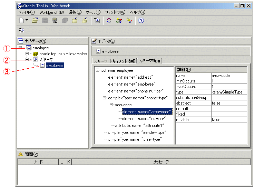The height and width of the screenshot is (188, 254).
Task: Click the purple Refresh arrows icon
Action: pyautogui.click(x=109, y=20)
